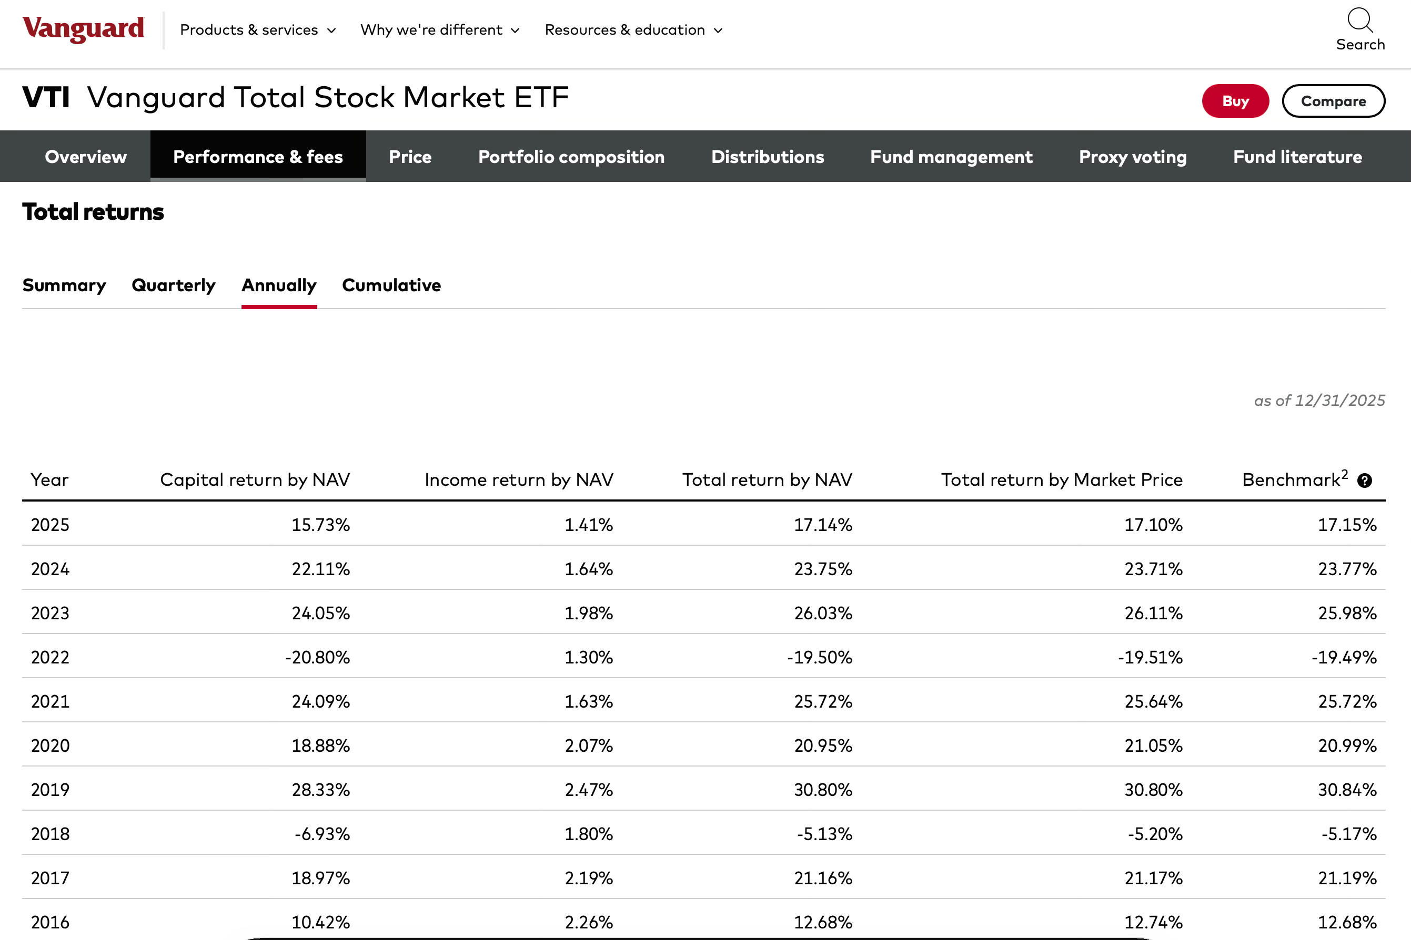This screenshot has height=940, width=1411.
Task: Click the Vanguard logo
Action: (x=84, y=29)
